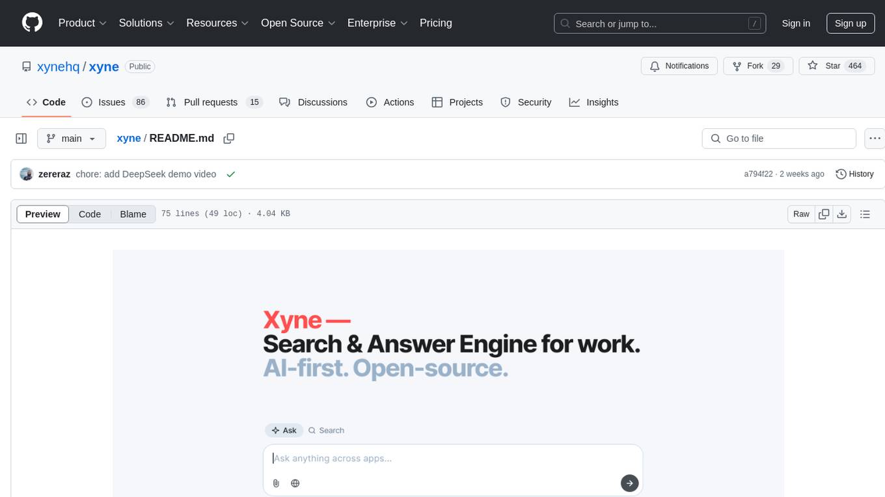Click the Xyne banner image
The height and width of the screenshot is (497, 885).
(x=448, y=373)
